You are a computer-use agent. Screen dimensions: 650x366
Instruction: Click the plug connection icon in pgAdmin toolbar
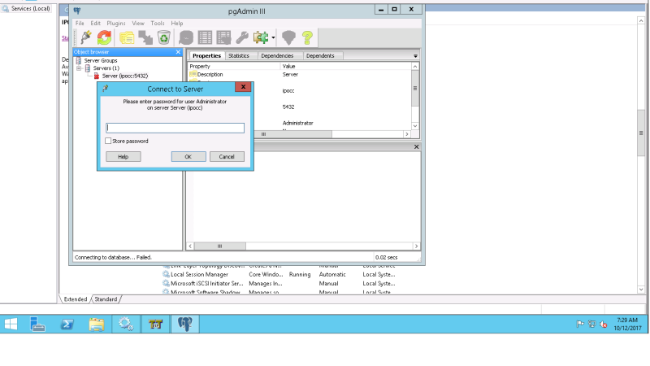pyautogui.click(x=86, y=37)
